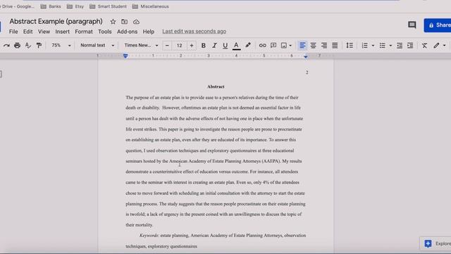Expand insert image options arrow

coord(290,45)
